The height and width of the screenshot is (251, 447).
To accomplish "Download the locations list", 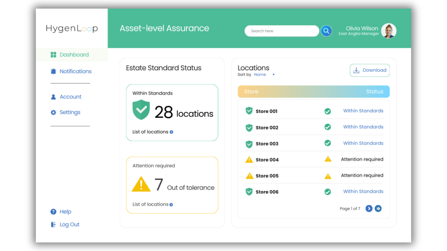I will tap(369, 70).
